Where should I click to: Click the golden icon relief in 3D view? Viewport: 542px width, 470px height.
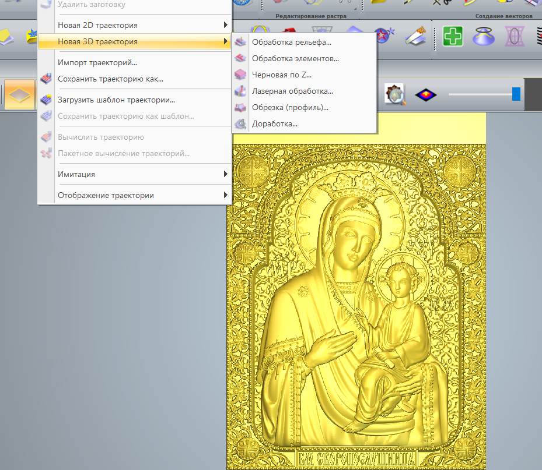pyautogui.click(x=356, y=306)
